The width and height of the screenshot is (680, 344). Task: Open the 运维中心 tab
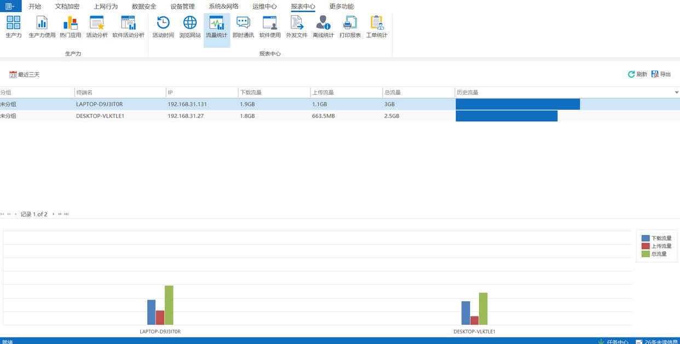(264, 7)
